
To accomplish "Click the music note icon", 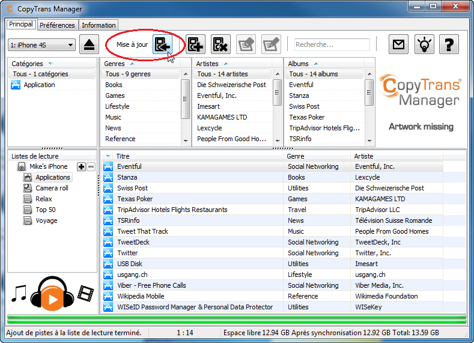I will pos(20,294).
